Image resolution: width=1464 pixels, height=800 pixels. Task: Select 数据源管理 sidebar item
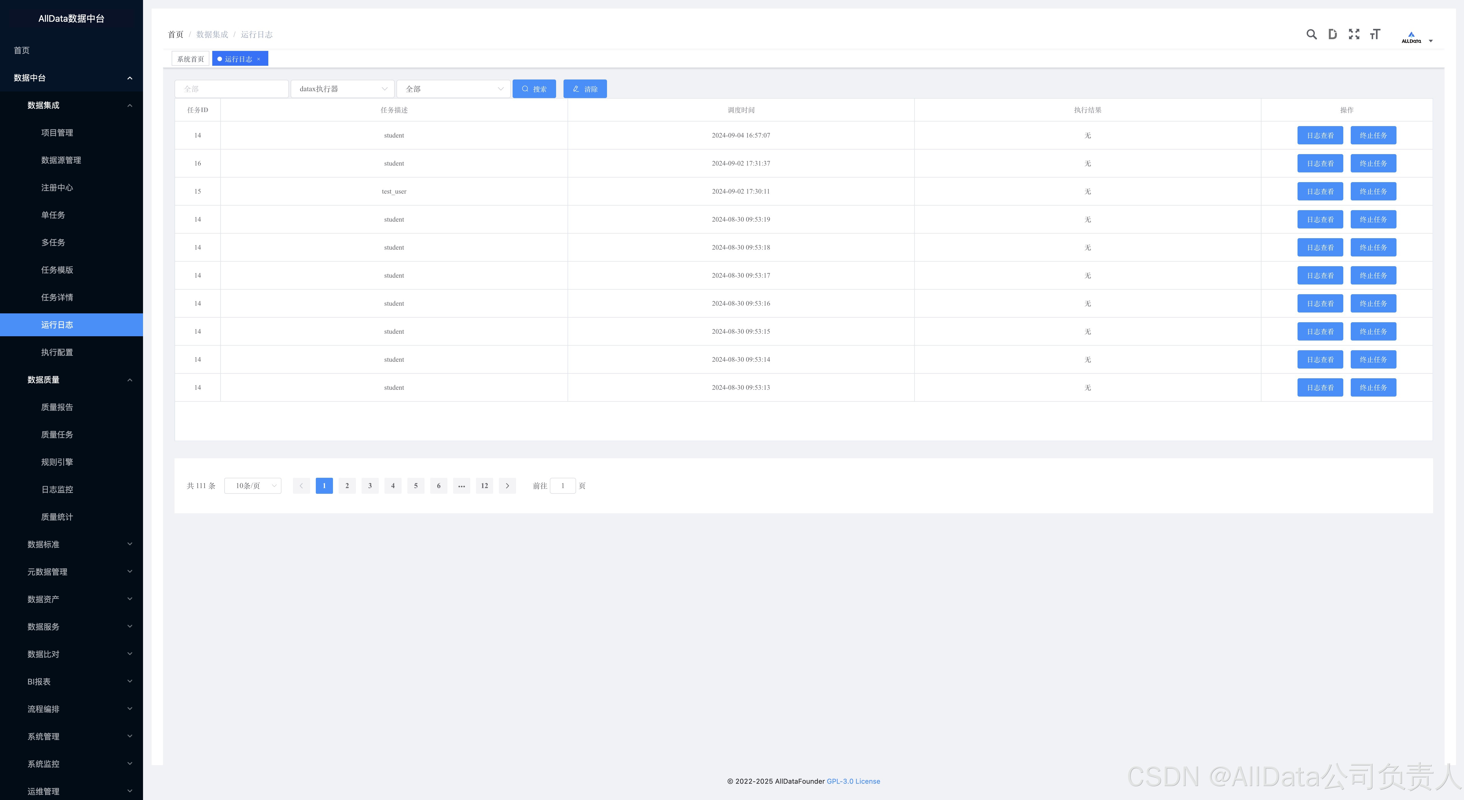pyautogui.click(x=61, y=160)
